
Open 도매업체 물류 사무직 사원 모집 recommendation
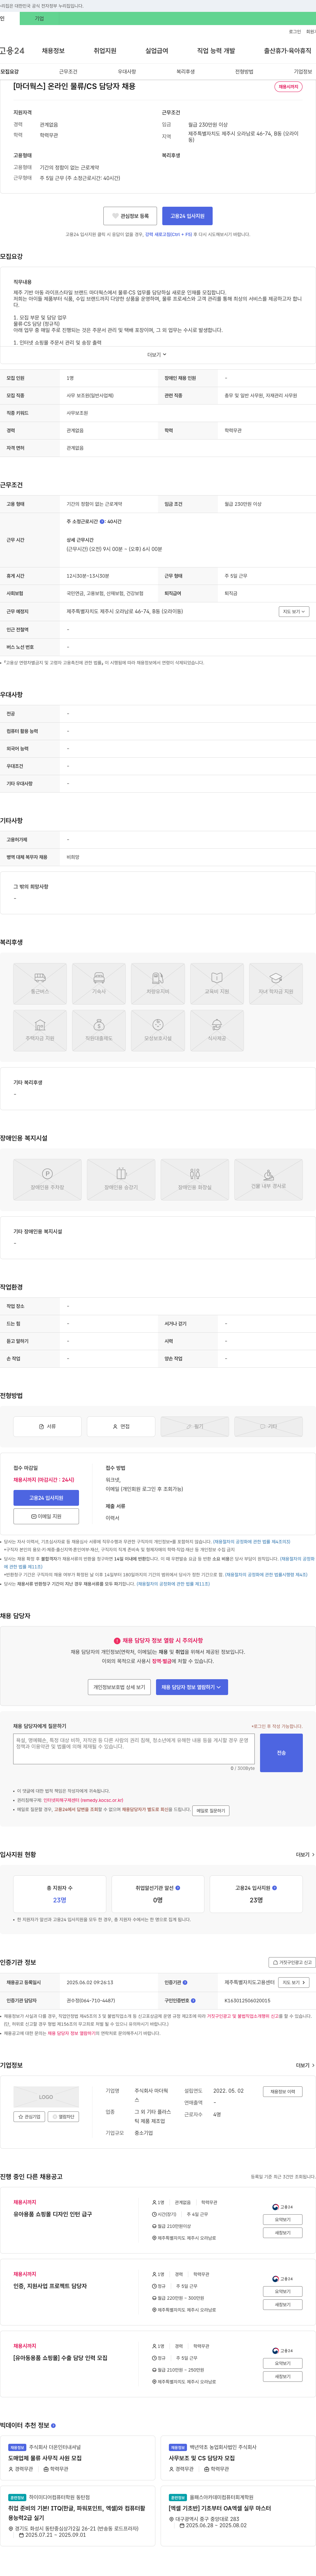pos(45,2458)
